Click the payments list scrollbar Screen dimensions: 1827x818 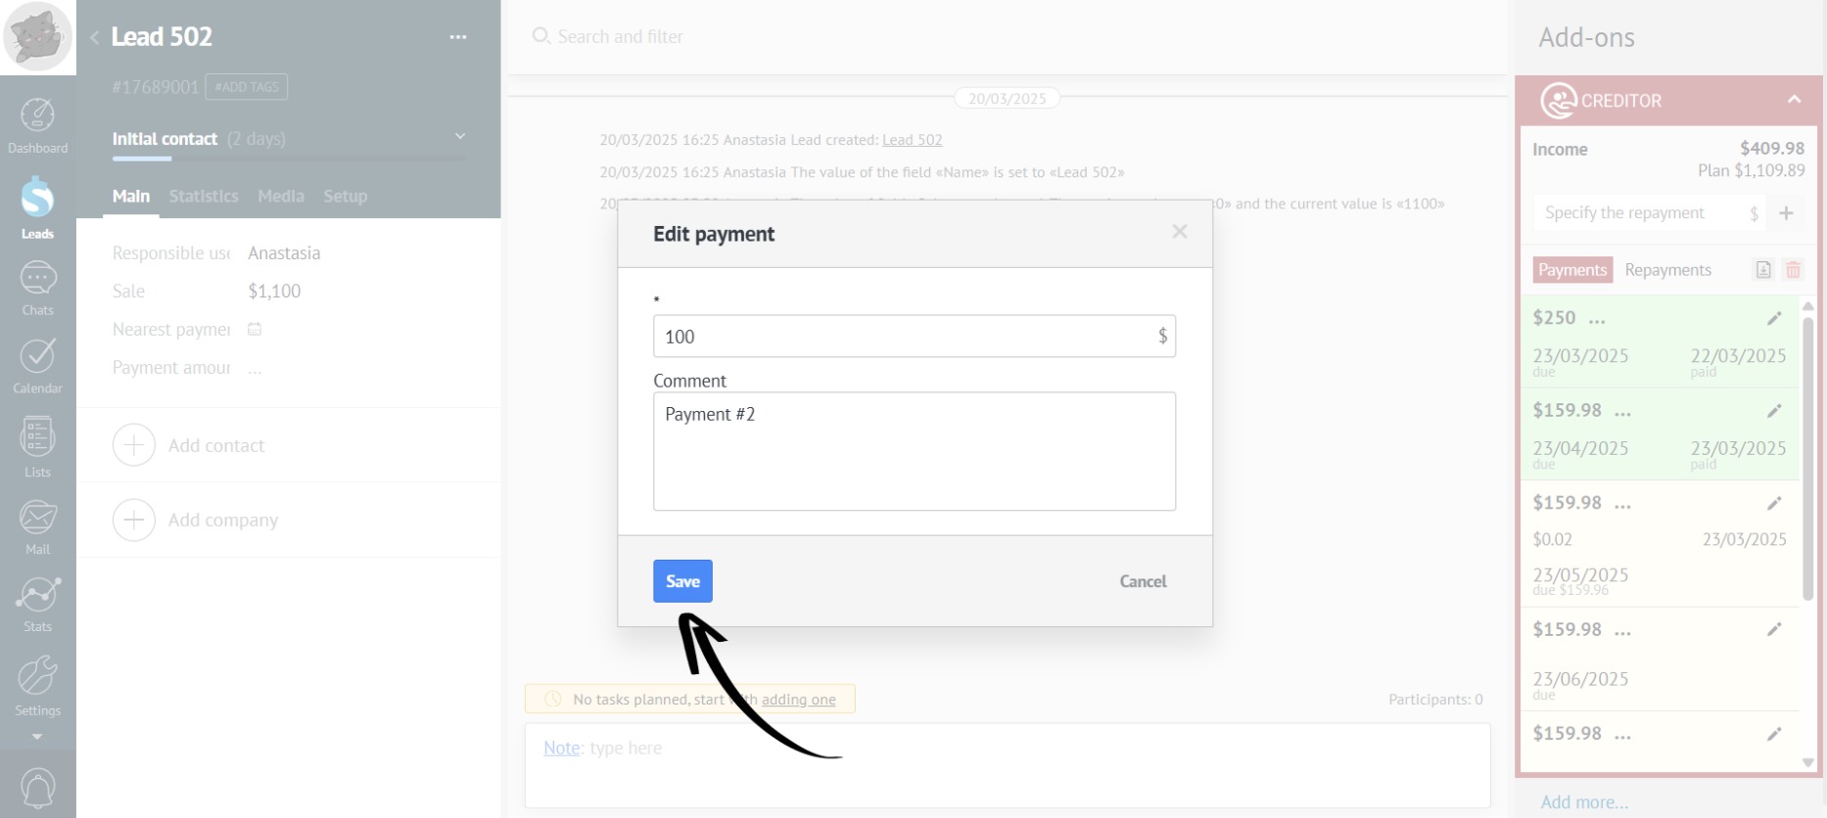[1807, 460]
